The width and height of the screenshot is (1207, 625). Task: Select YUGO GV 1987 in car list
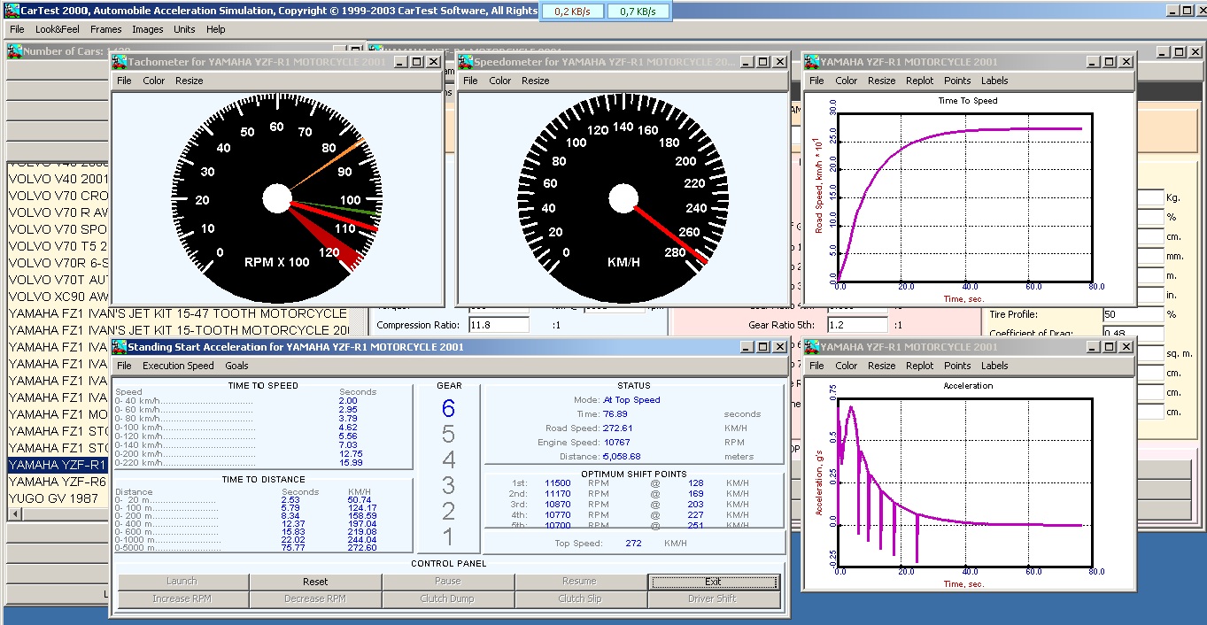(x=53, y=498)
